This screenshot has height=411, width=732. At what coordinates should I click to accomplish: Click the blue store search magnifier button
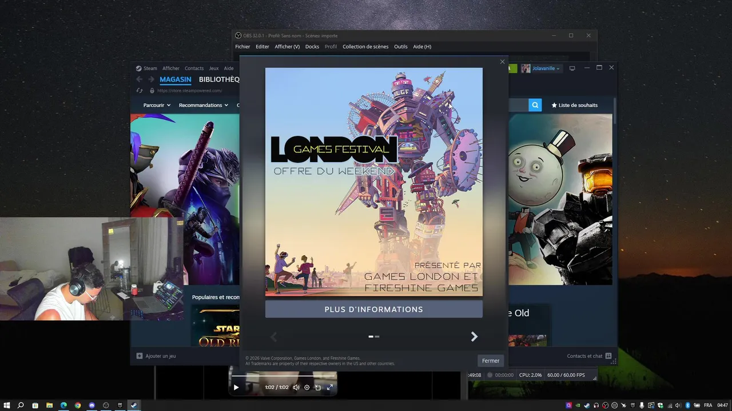click(x=535, y=105)
